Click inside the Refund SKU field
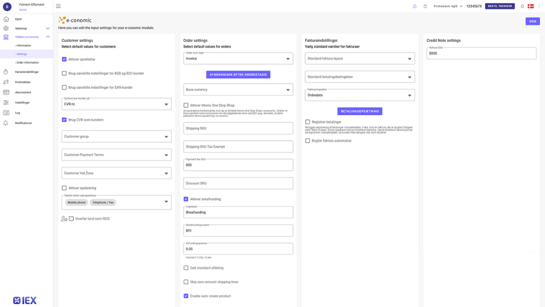The height and width of the screenshot is (307, 545). pos(482,52)
